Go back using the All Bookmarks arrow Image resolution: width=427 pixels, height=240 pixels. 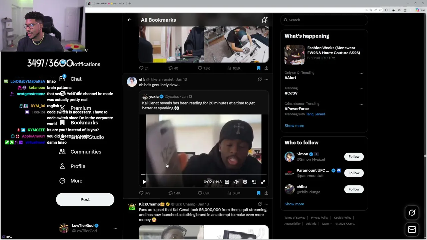coord(129,20)
